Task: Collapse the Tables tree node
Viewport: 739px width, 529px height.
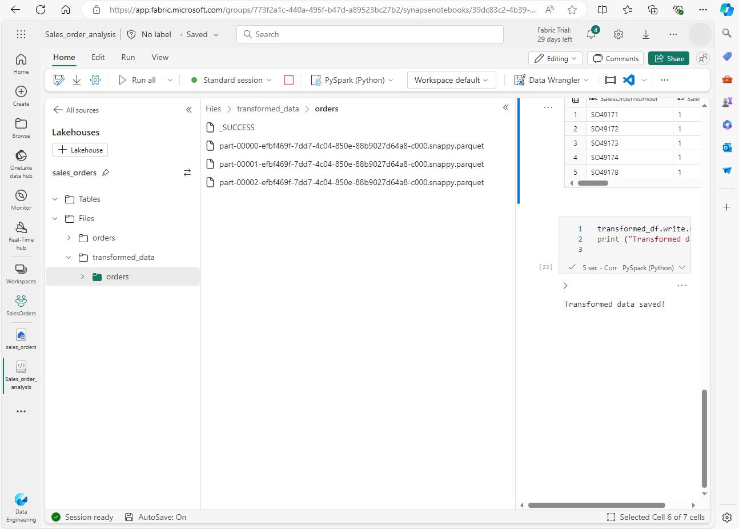Action: (x=55, y=199)
